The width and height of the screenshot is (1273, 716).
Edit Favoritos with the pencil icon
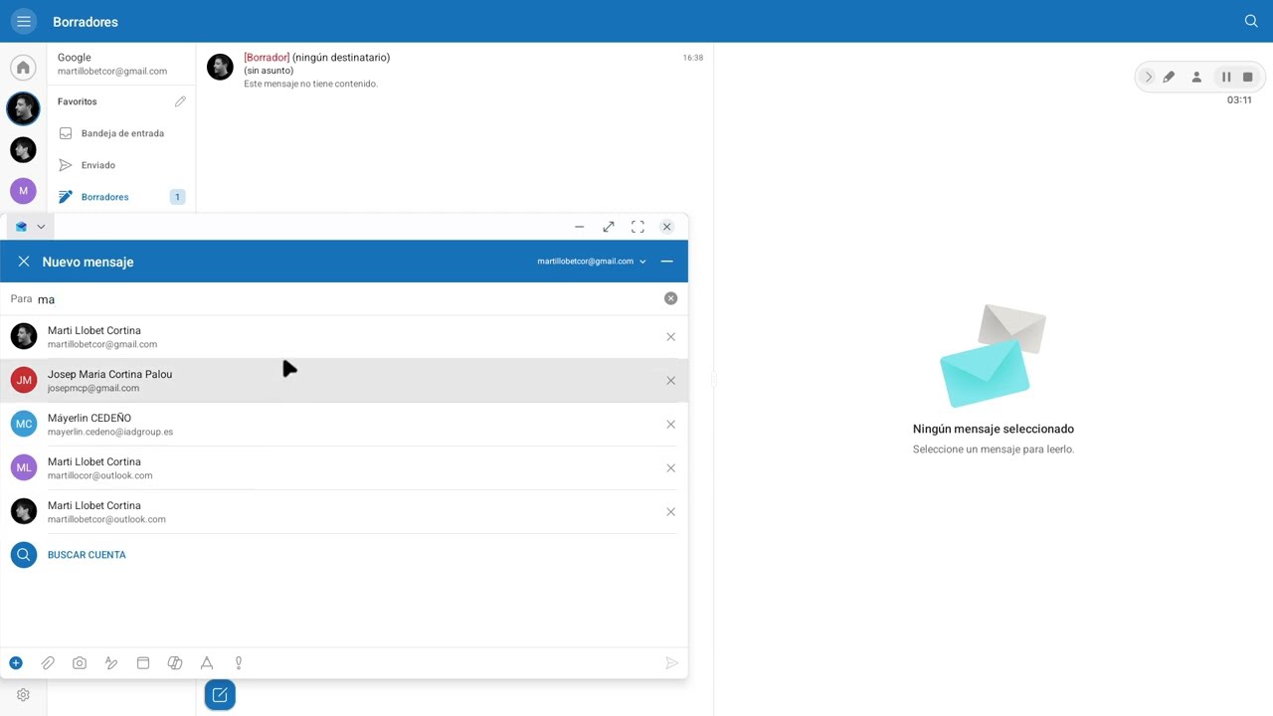click(180, 101)
